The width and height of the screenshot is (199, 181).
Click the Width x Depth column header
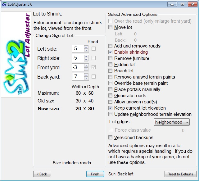(85, 87)
